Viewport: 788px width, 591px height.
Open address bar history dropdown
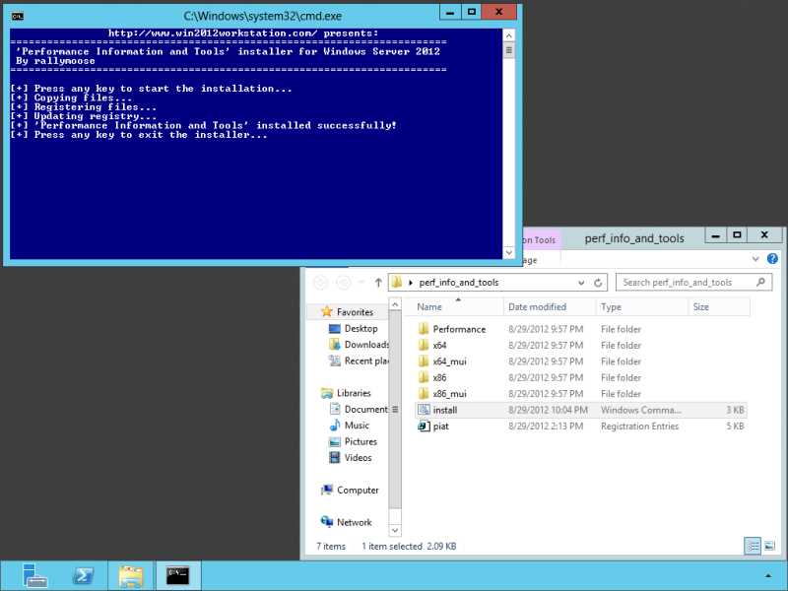pos(581,283)
